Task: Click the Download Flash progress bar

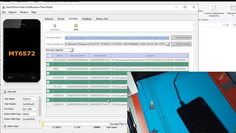Action: (x=85, y=124)
